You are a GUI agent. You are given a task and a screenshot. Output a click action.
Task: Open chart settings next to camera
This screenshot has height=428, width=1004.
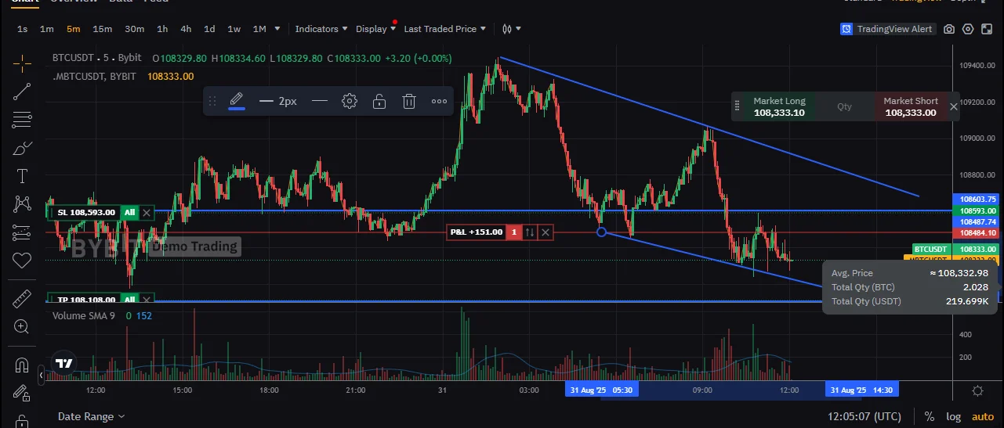tap(968, 29)
